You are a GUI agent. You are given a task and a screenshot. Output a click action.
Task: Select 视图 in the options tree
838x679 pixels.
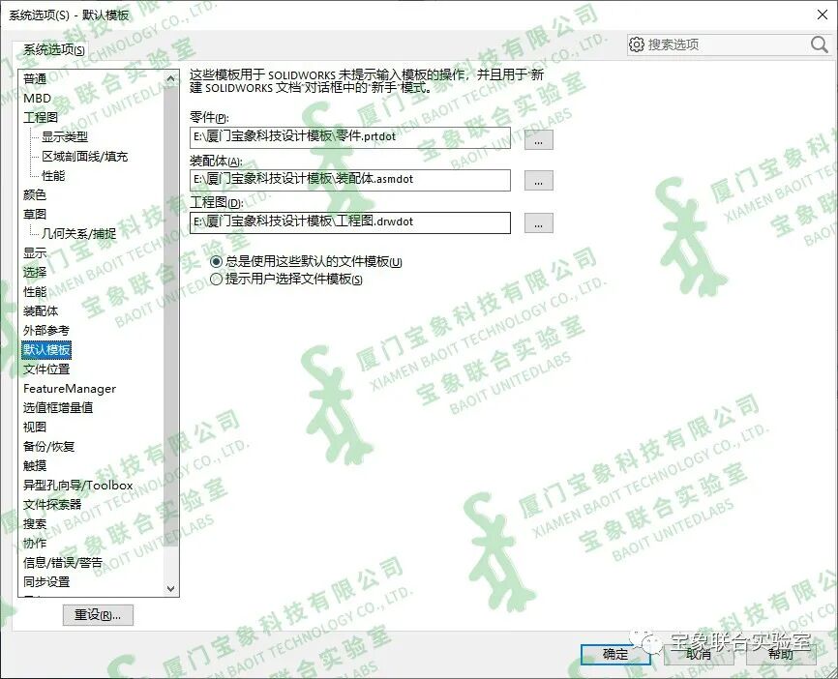tap(35, 427)
